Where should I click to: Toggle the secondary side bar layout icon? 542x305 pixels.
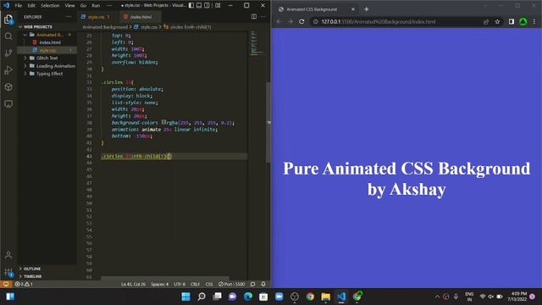click(207, 5)
